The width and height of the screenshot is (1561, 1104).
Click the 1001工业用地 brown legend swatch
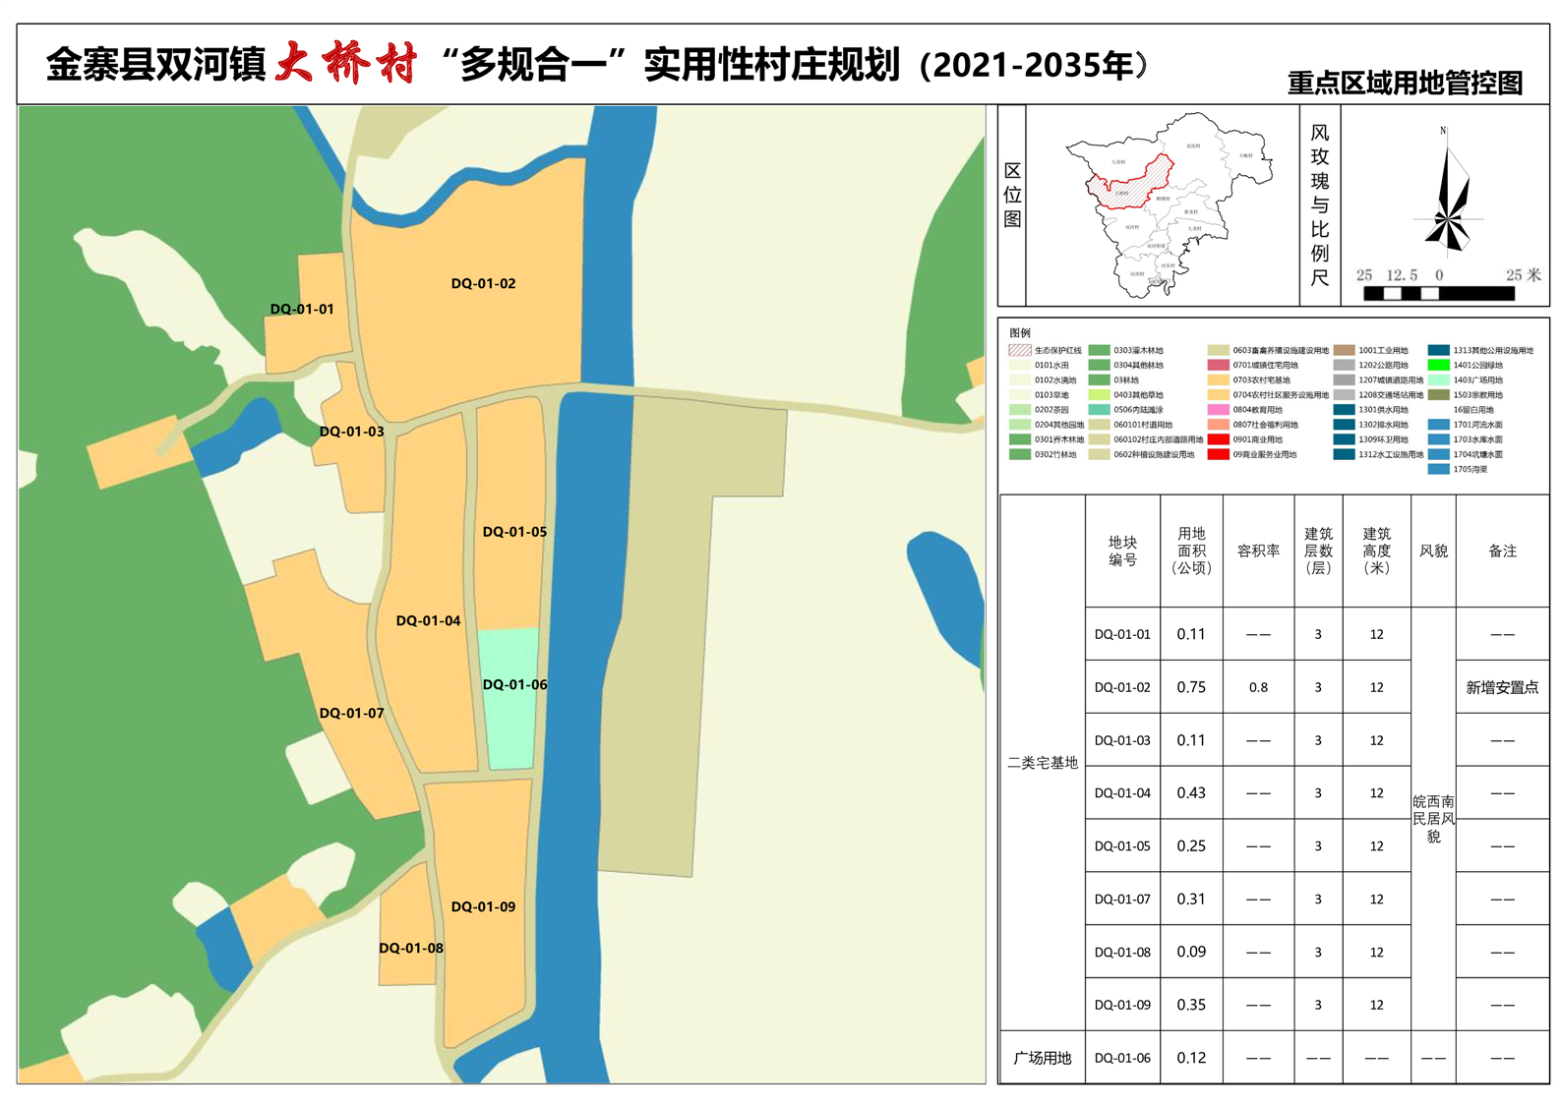(1344, 350)
